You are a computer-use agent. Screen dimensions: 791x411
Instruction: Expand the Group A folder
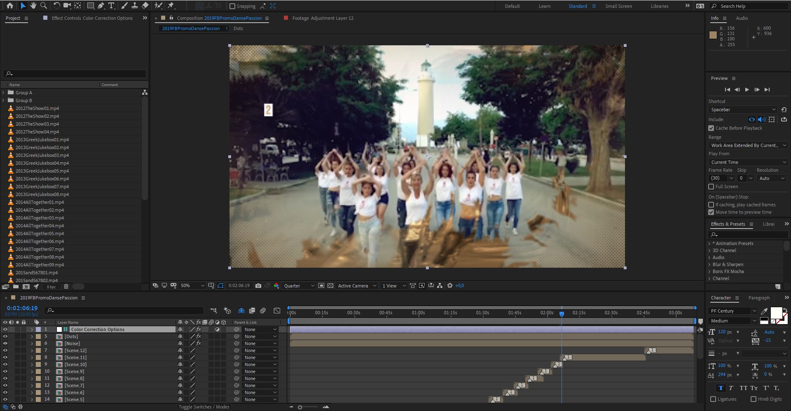coord(4,93)
